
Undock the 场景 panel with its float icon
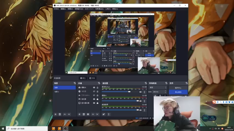(x=75, y=83)
